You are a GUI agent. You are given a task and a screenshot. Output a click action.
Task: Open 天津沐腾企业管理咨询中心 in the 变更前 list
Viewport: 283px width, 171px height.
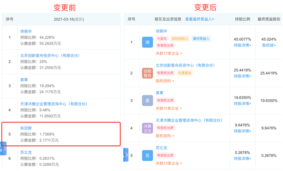tap(54, 104)
